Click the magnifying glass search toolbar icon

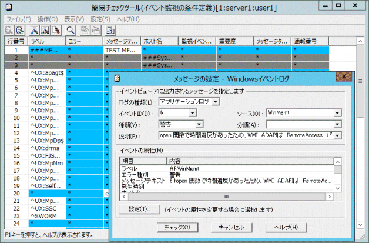71,29
